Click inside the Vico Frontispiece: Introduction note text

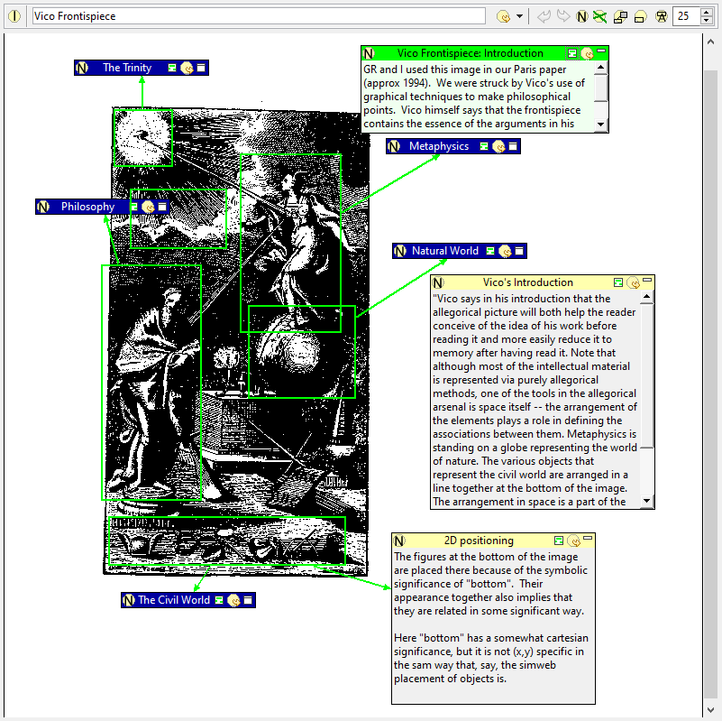[478, 97]
